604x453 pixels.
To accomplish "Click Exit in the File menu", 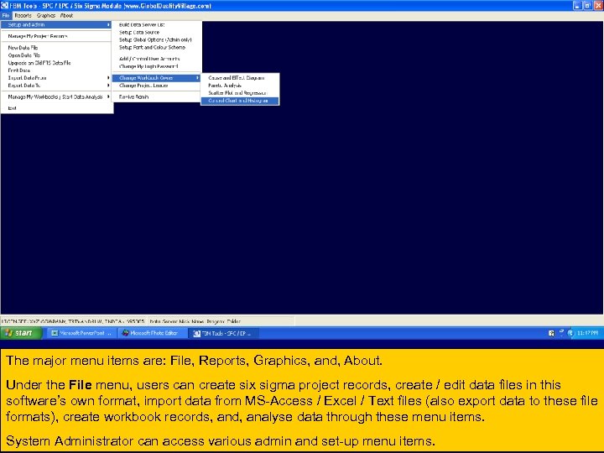I will (56, 108).
